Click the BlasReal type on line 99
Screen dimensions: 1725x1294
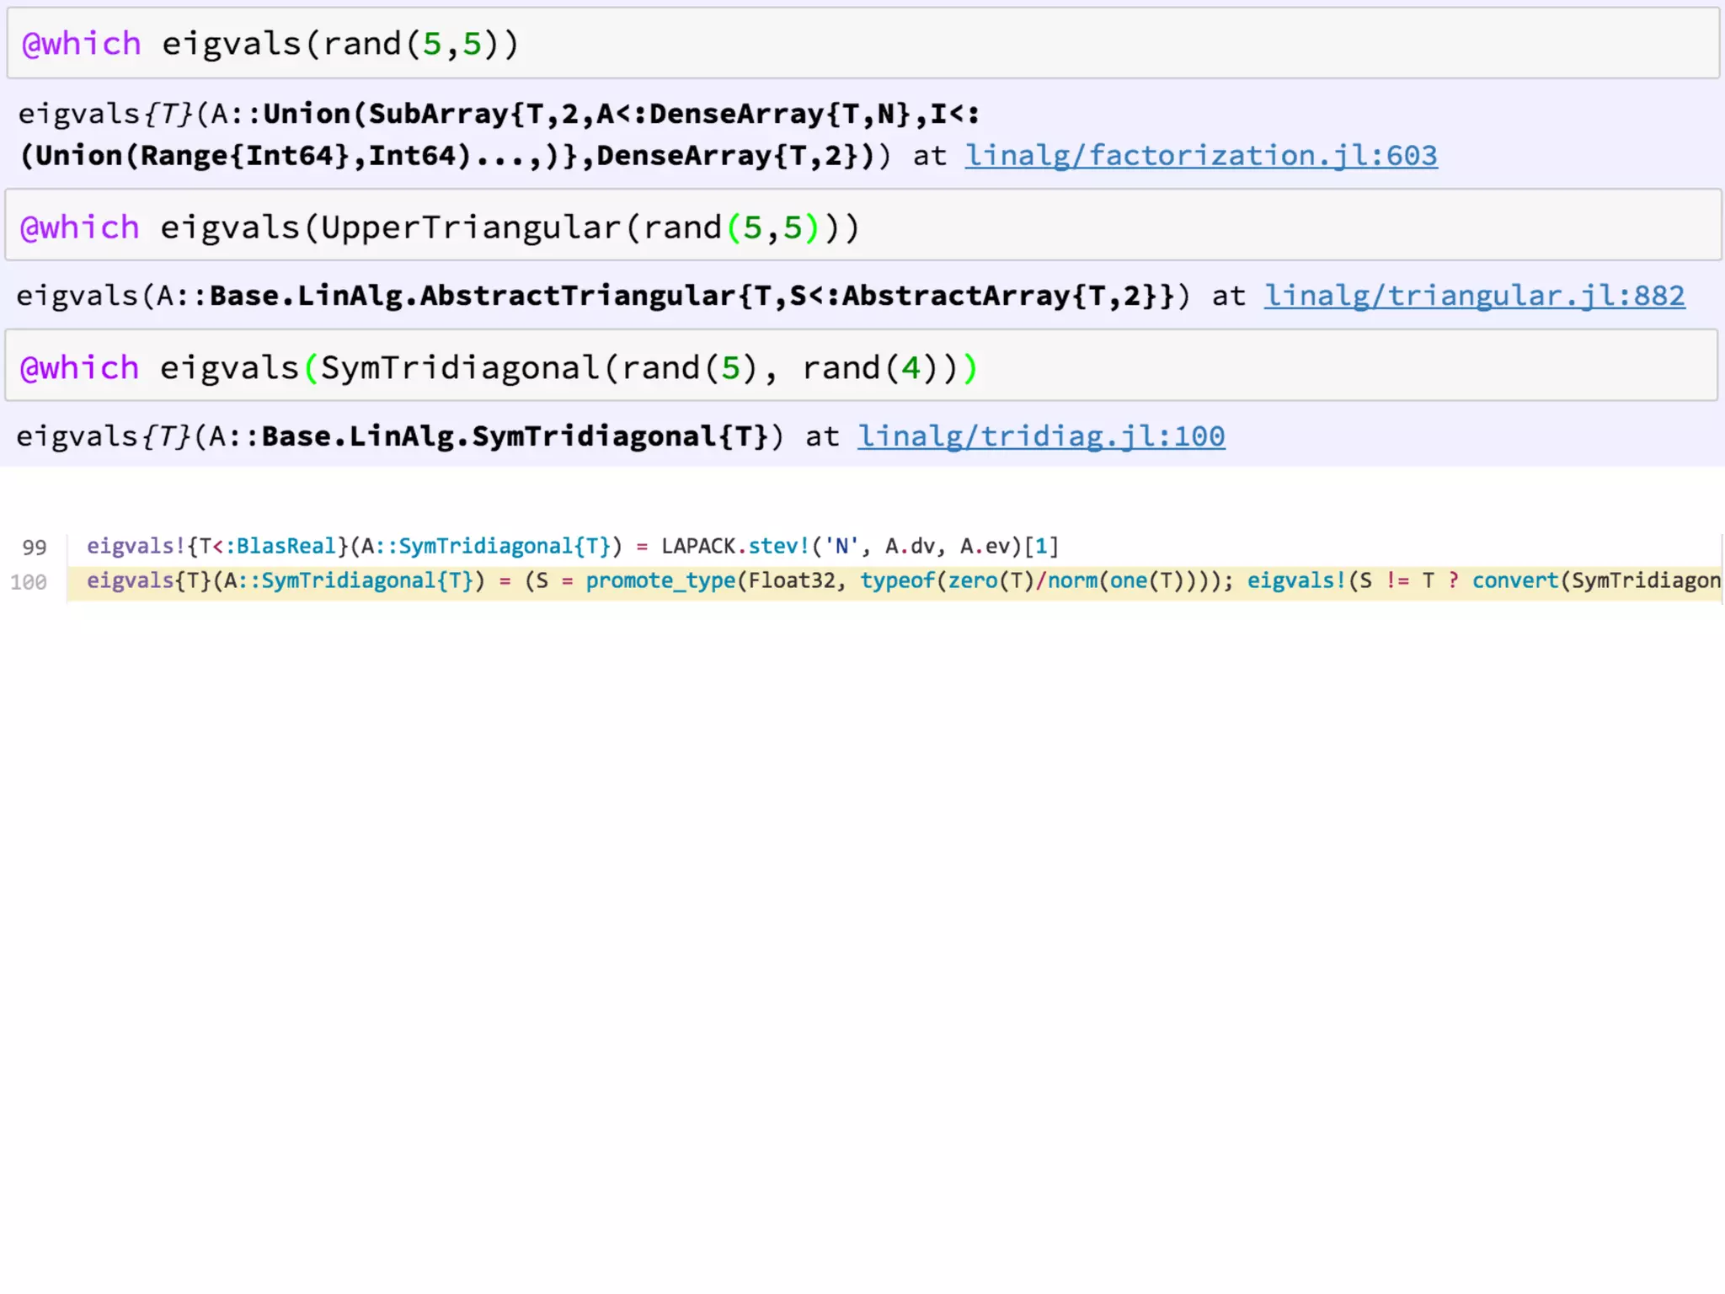click(286, 547)
